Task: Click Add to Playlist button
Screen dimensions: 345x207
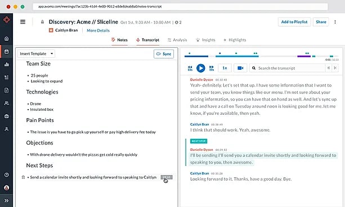Action: [294, 22]
